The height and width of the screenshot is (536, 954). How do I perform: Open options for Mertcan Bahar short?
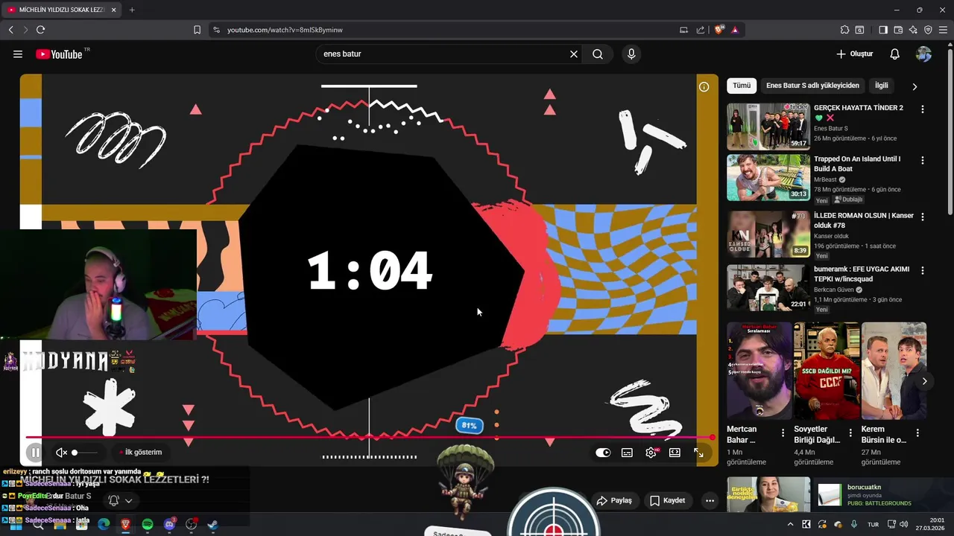pos(783,433)
